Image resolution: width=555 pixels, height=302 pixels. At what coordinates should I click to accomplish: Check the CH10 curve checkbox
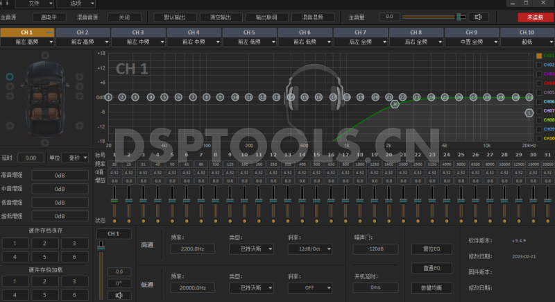coord(539,138)
